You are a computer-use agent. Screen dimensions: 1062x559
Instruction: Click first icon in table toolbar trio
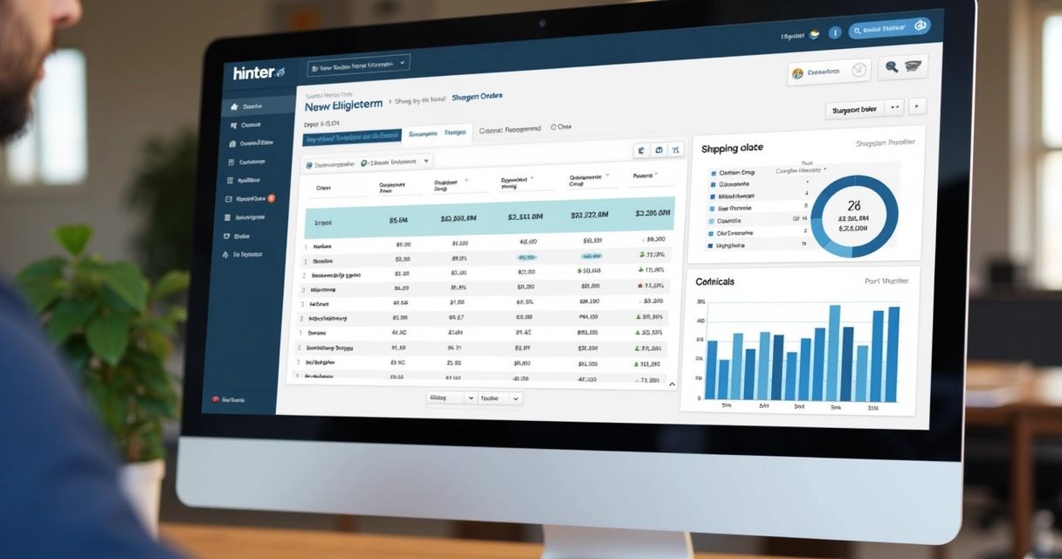coord(641,150)
